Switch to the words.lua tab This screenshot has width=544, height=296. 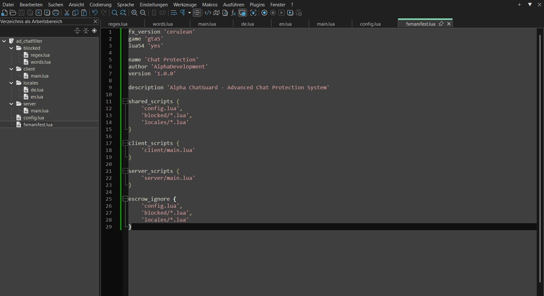[x=163, y=24]
